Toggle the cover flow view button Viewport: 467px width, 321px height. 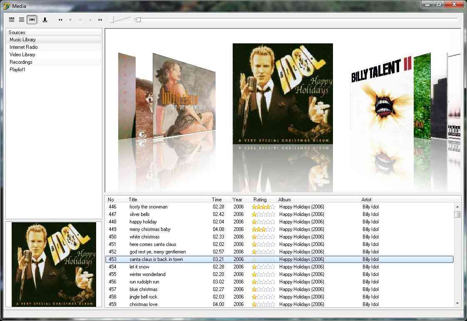[x=32, y=20]
